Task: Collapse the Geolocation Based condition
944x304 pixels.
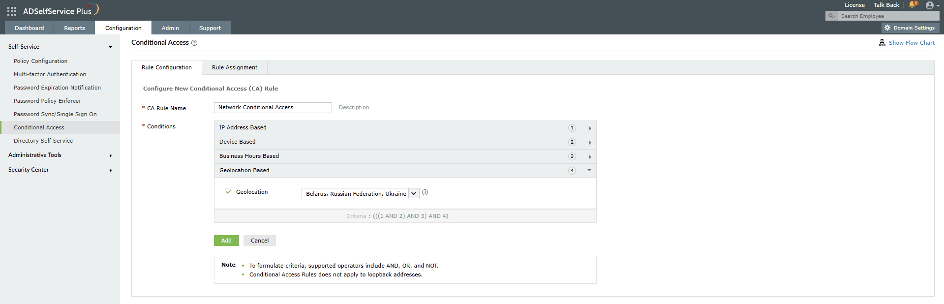Action: 589,171
